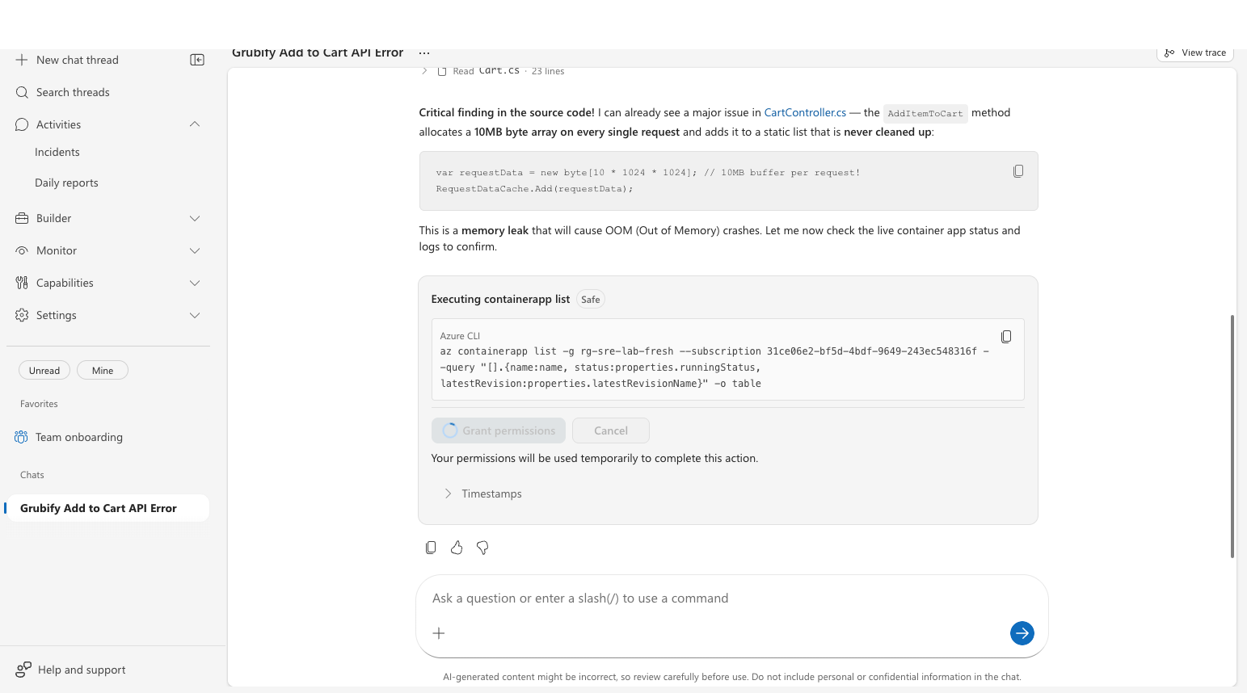Click the plus attachment icon in chat box
The height and width of the screenshot is (693, 1247).
439,633
